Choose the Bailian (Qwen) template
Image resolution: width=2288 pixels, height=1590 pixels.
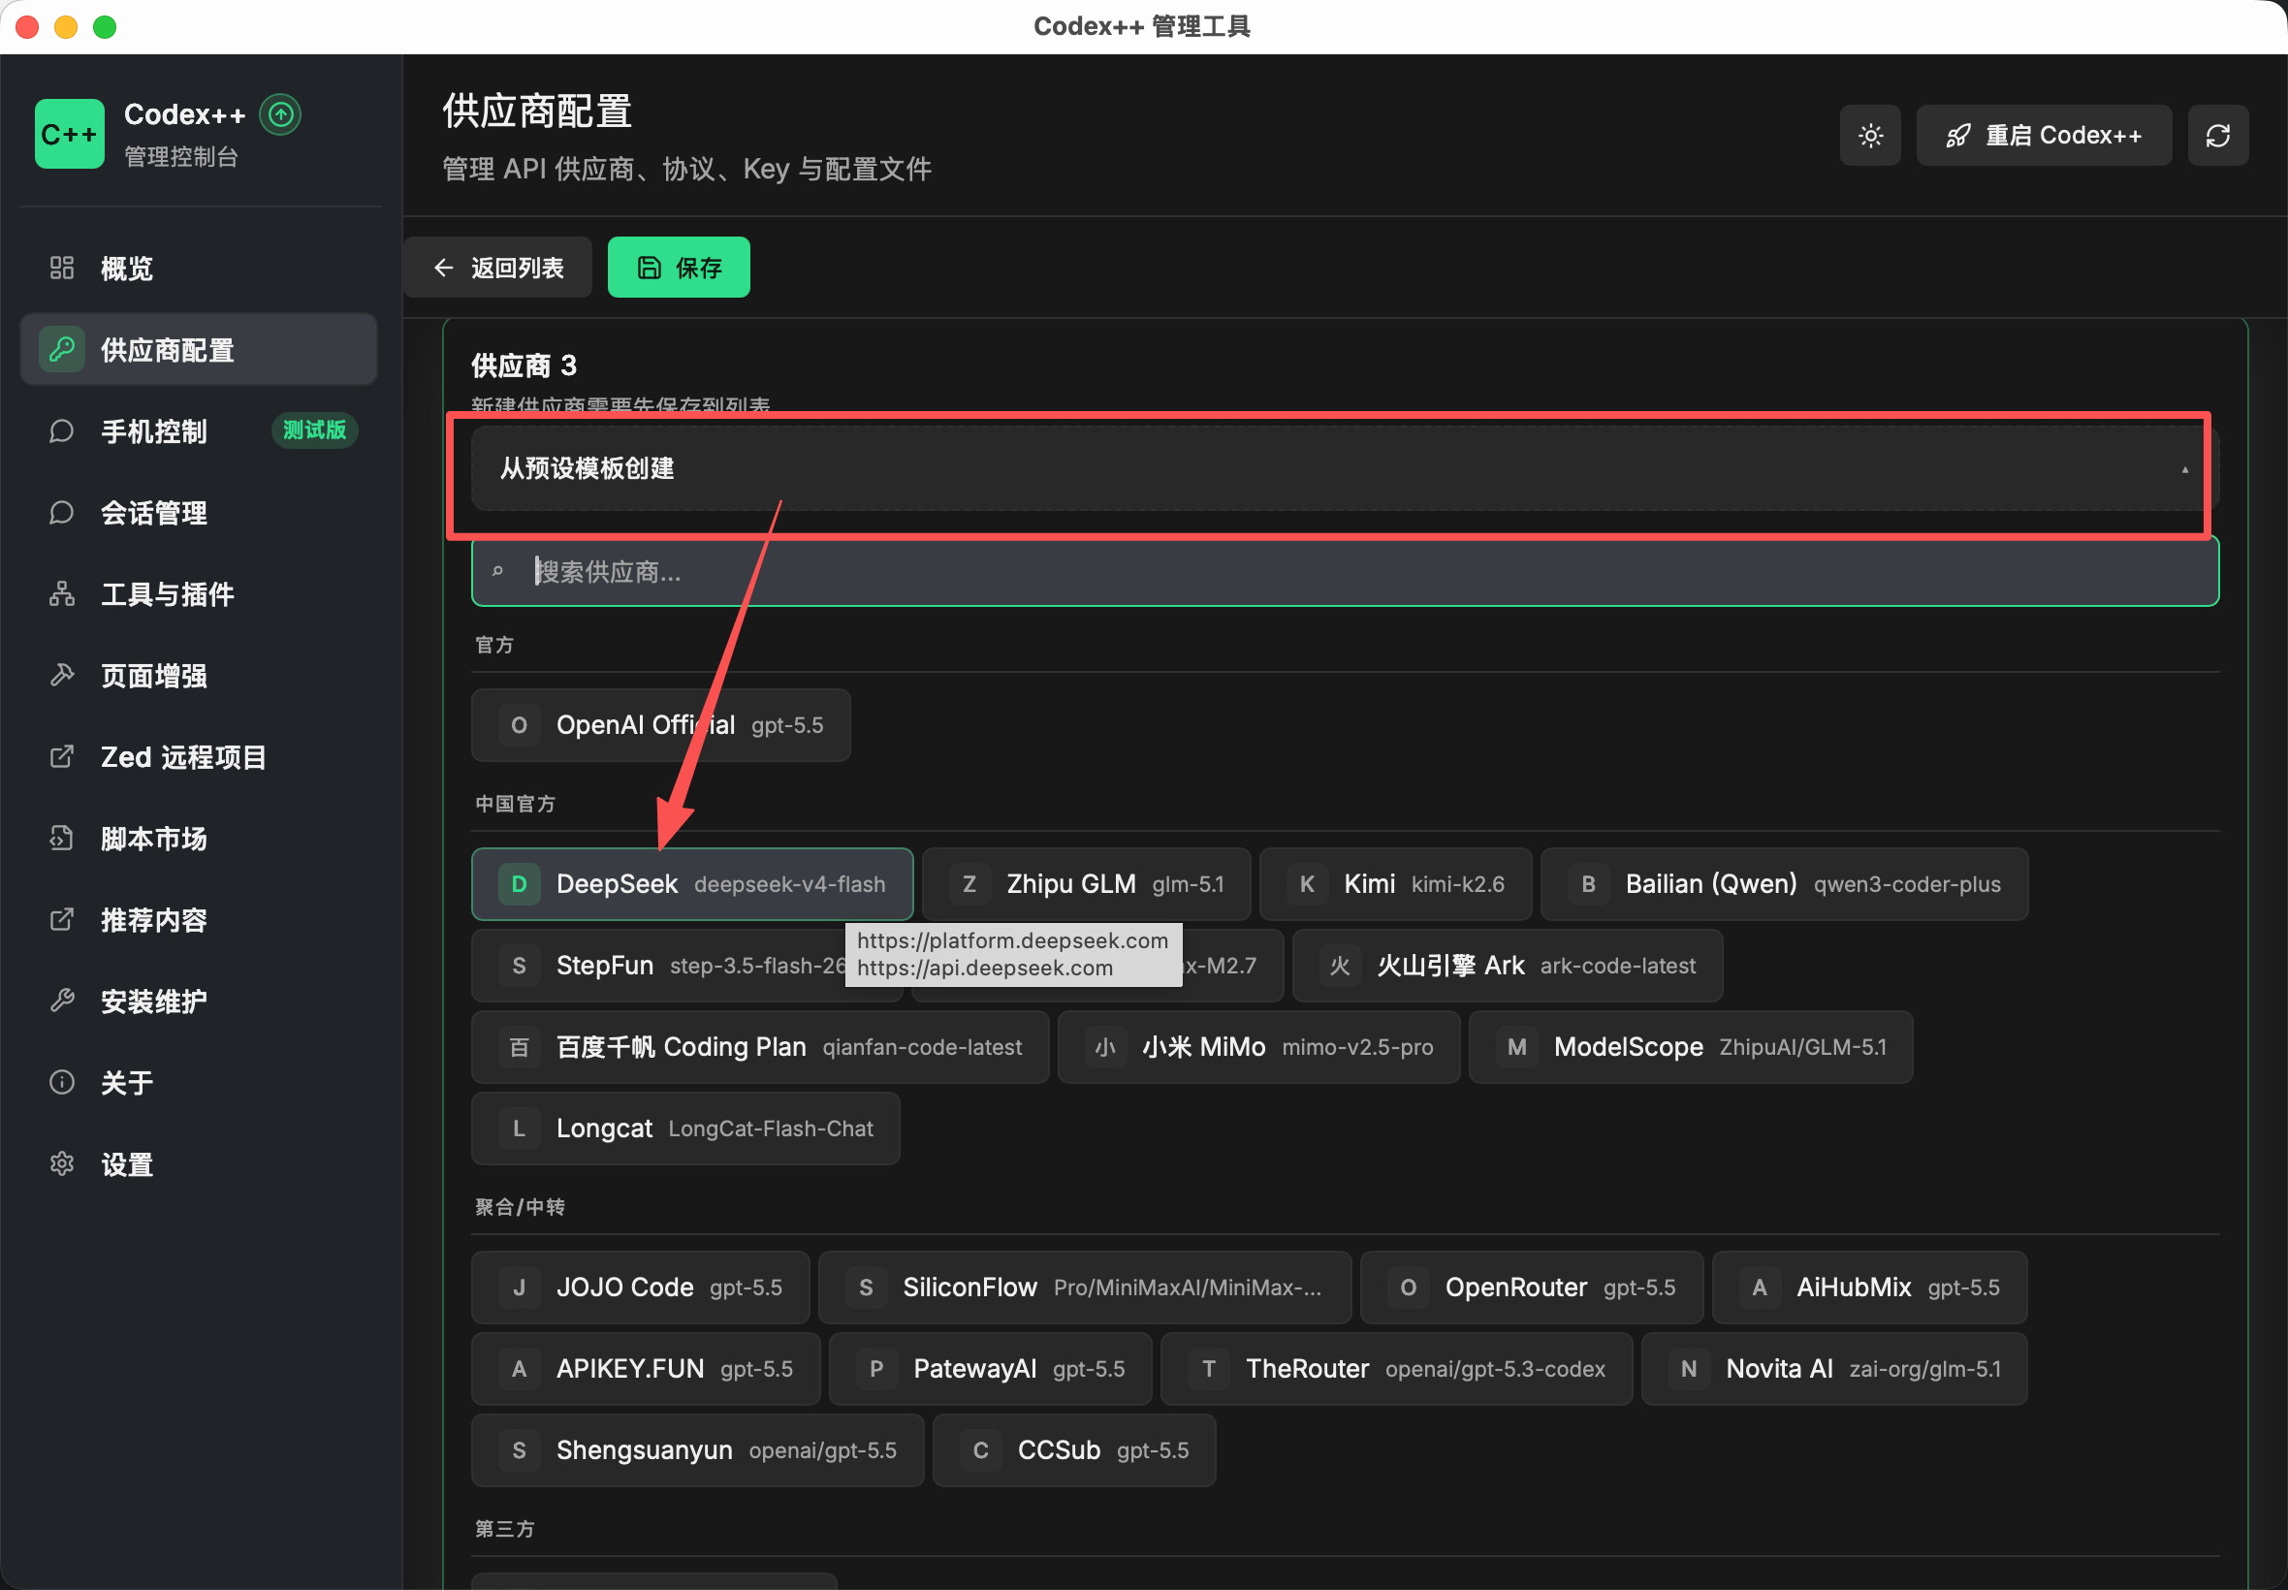coord(1784,884)
